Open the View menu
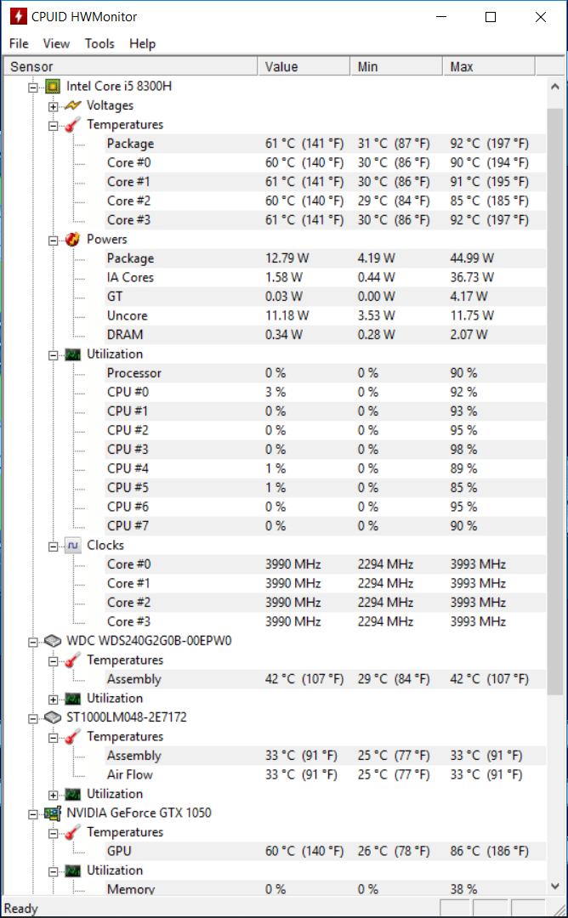Screen dimensions: 568x918 [x=56, y=43]
